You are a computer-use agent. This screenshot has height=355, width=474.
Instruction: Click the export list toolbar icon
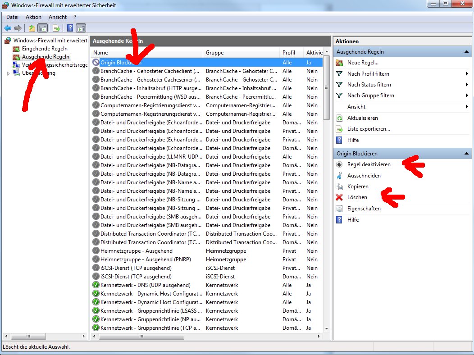(56, 28)
